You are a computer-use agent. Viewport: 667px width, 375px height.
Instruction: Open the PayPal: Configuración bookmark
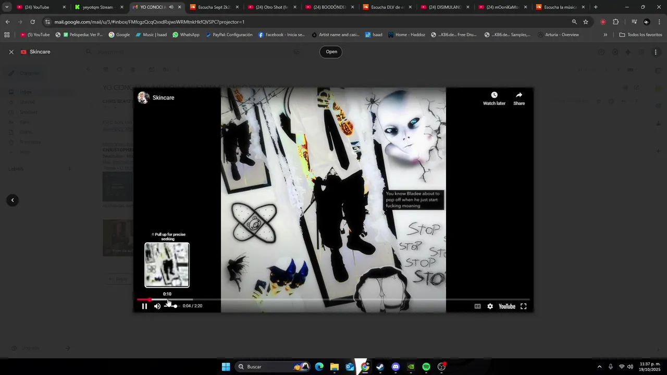pos(229,35)
